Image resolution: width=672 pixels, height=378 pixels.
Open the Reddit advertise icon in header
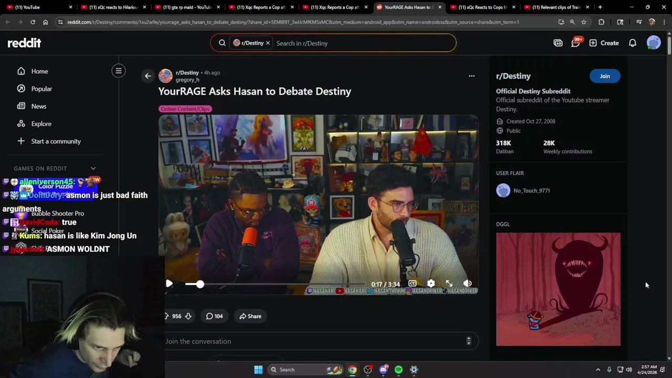coord(558,43)
